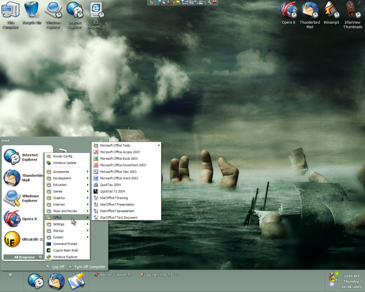365x292 pixels.
Task: Open This Computer desktop icon
Action: (x=10, y=10)
